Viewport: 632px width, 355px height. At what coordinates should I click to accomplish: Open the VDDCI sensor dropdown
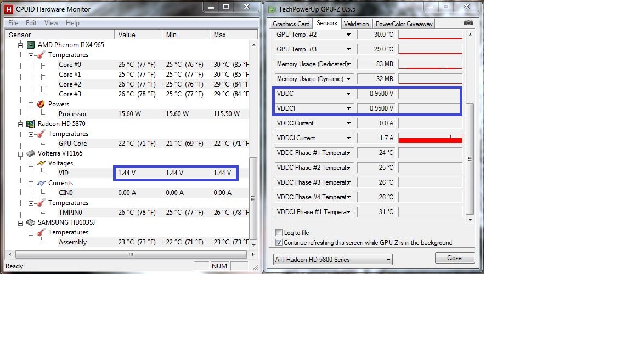348,108
